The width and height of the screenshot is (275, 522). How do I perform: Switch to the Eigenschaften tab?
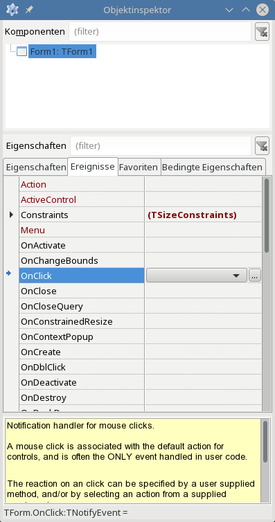(36, 167)
